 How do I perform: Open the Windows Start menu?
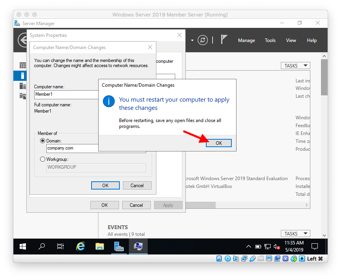pos(22,246)
